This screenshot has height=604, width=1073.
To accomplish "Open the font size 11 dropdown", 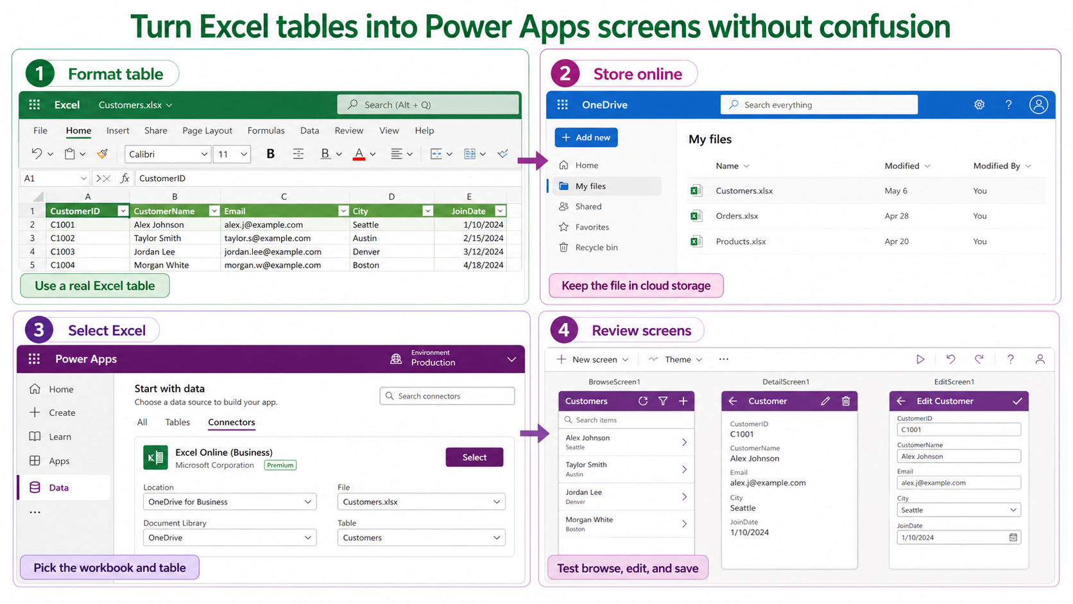I will pos(244,154).
